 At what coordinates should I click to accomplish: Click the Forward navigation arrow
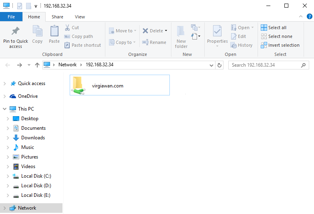click(x=19, y=65)
